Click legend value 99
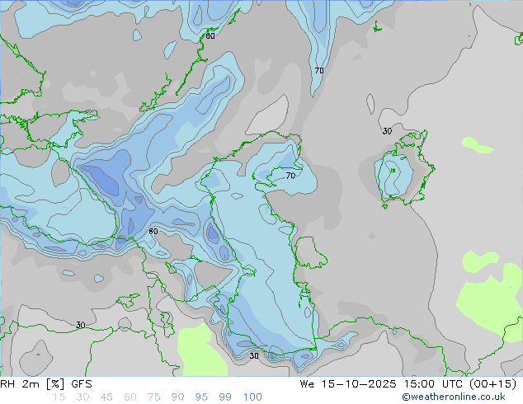 225,397
